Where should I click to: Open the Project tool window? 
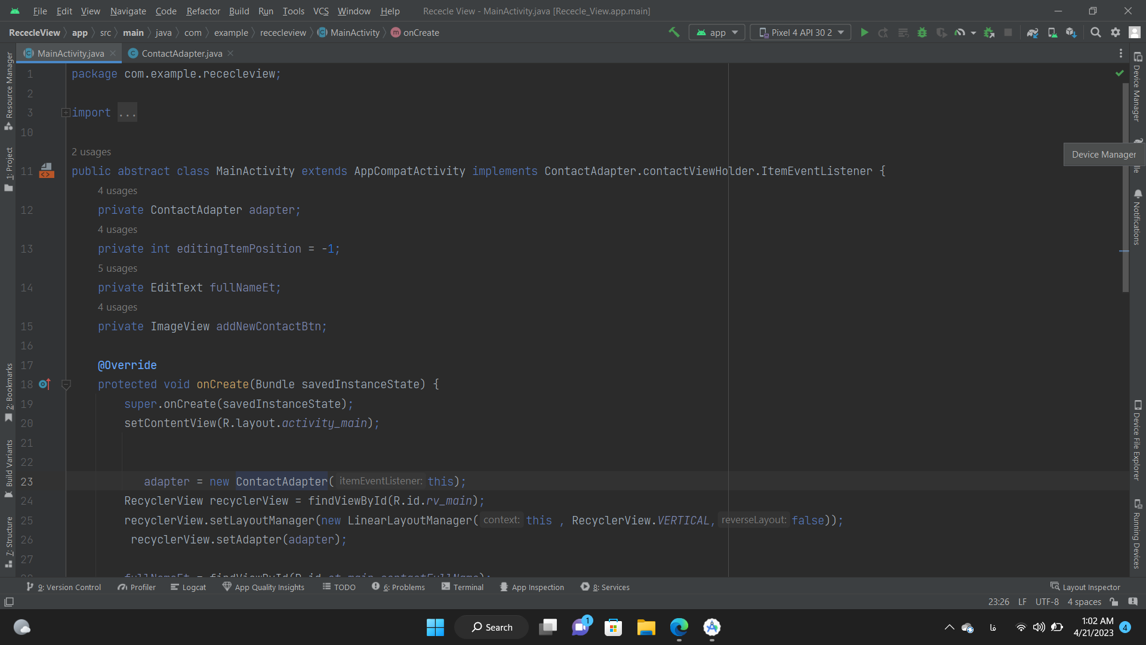8,169
